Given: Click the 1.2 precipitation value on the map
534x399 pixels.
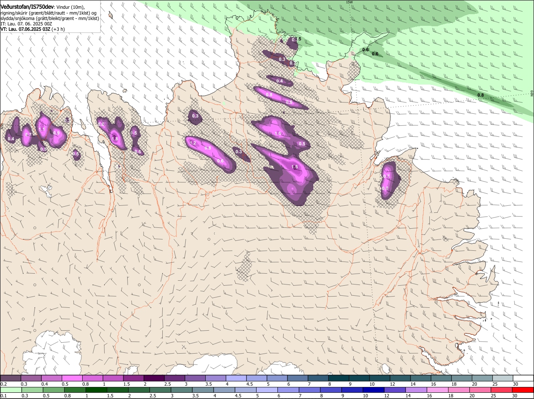Looking at the screenshot, I should pyautogui.click(x=193, y=143).
